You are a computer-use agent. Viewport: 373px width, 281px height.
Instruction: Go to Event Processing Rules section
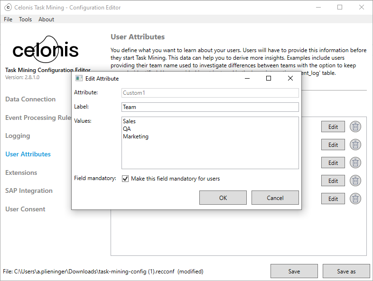point(38,118)
